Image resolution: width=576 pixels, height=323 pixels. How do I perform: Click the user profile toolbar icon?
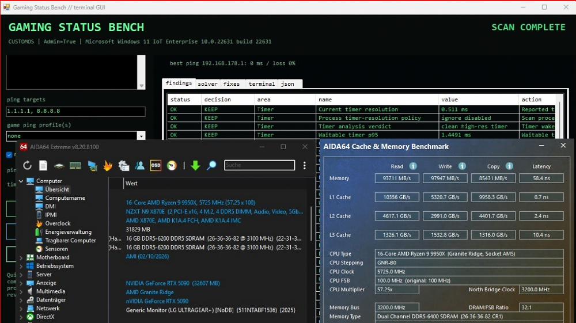pos(139,166)
